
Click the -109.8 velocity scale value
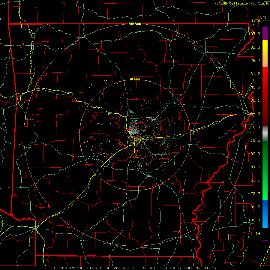pyautogui.click(x=253, y=220)
